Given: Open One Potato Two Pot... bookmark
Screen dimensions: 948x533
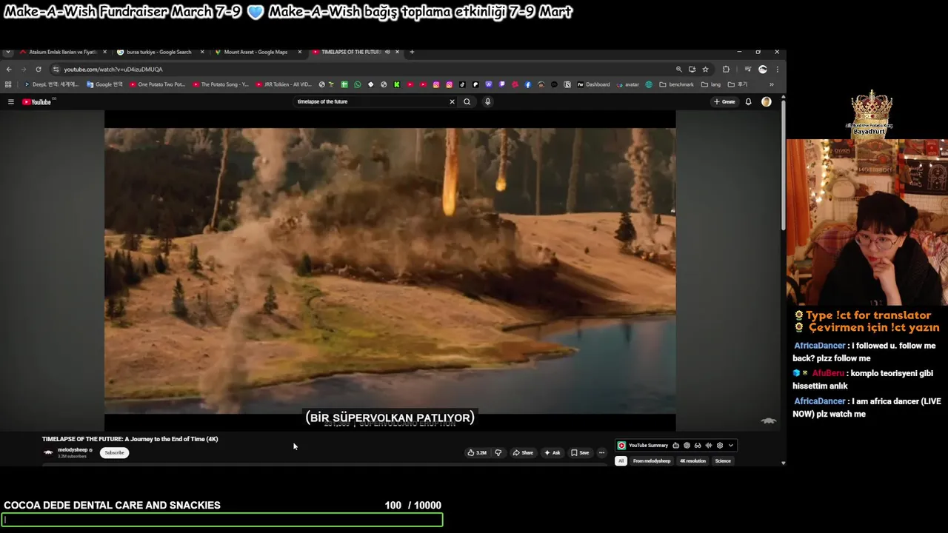Looking at the screenshot, I should (158, 84).
